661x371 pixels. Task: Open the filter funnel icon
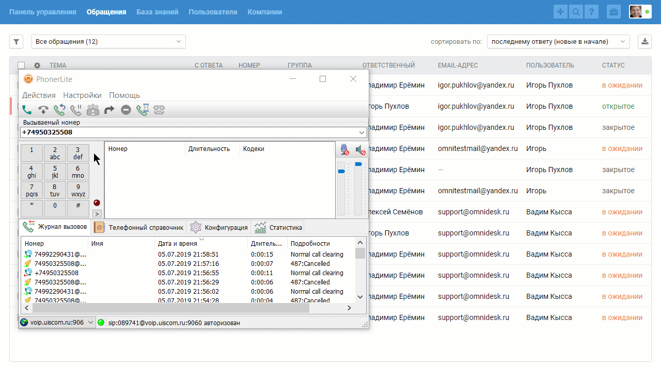pos(17,42)
